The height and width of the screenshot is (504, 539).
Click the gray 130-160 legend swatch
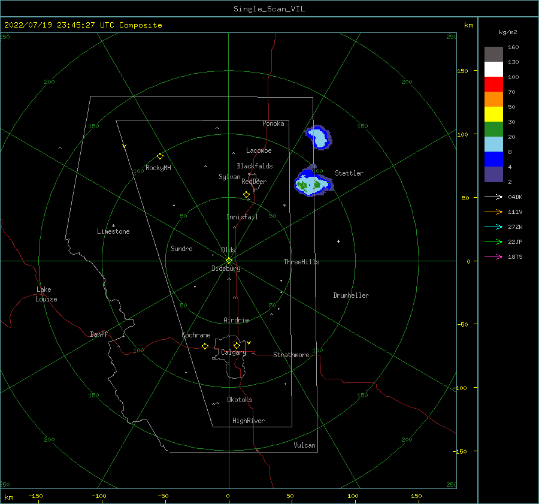(x=493, y=55)
